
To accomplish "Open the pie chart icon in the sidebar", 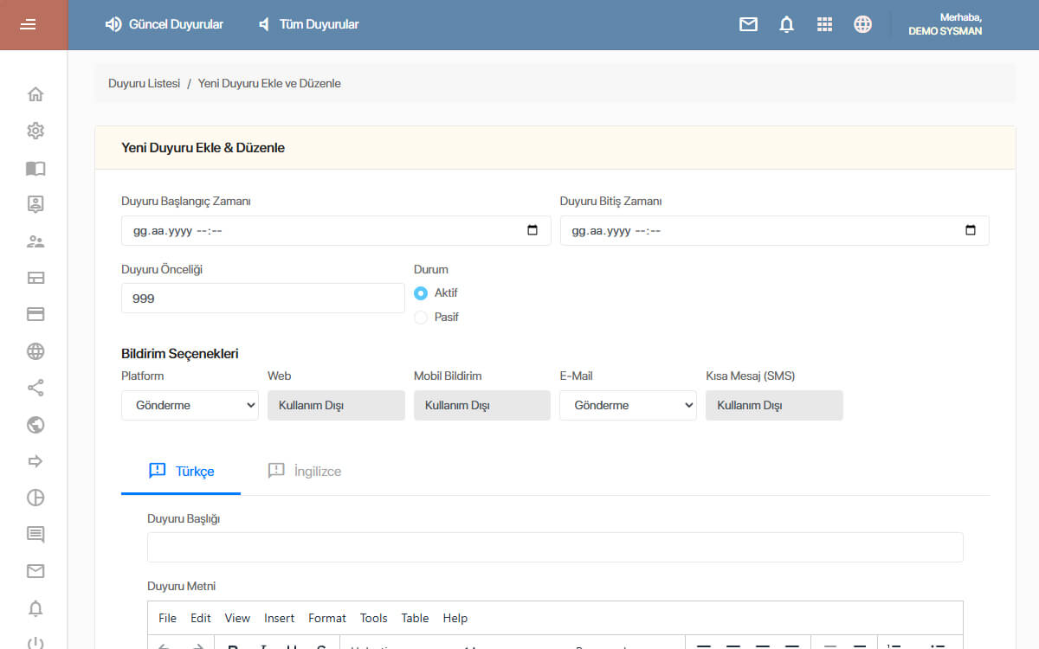I will point(35,498).
